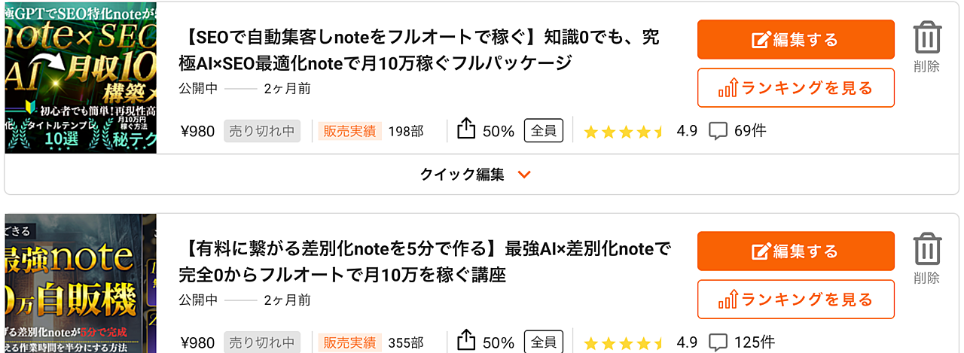964x353 pixels.
Task: Open the SEOで自動集客 note title link
Action: pyautogui.click(x=424, y=50)
